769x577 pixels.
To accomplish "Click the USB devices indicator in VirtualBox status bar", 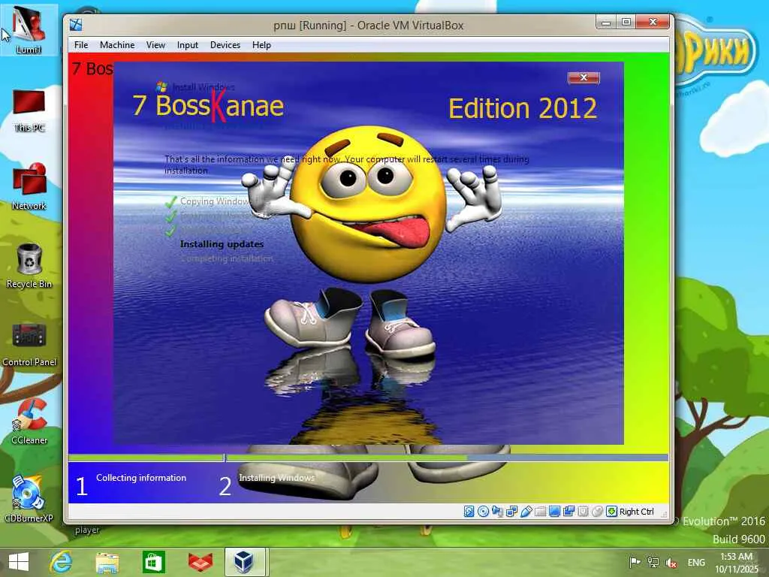I will pyautogui.click(x=526, y=512).
